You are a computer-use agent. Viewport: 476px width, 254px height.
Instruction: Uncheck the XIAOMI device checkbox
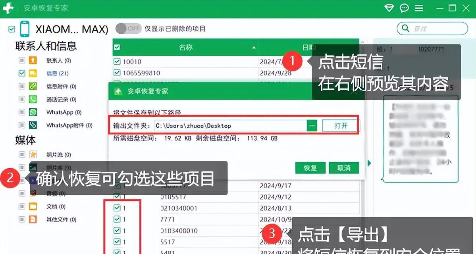12,29
